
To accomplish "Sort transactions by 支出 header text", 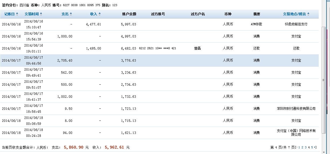I will (65, 14).
